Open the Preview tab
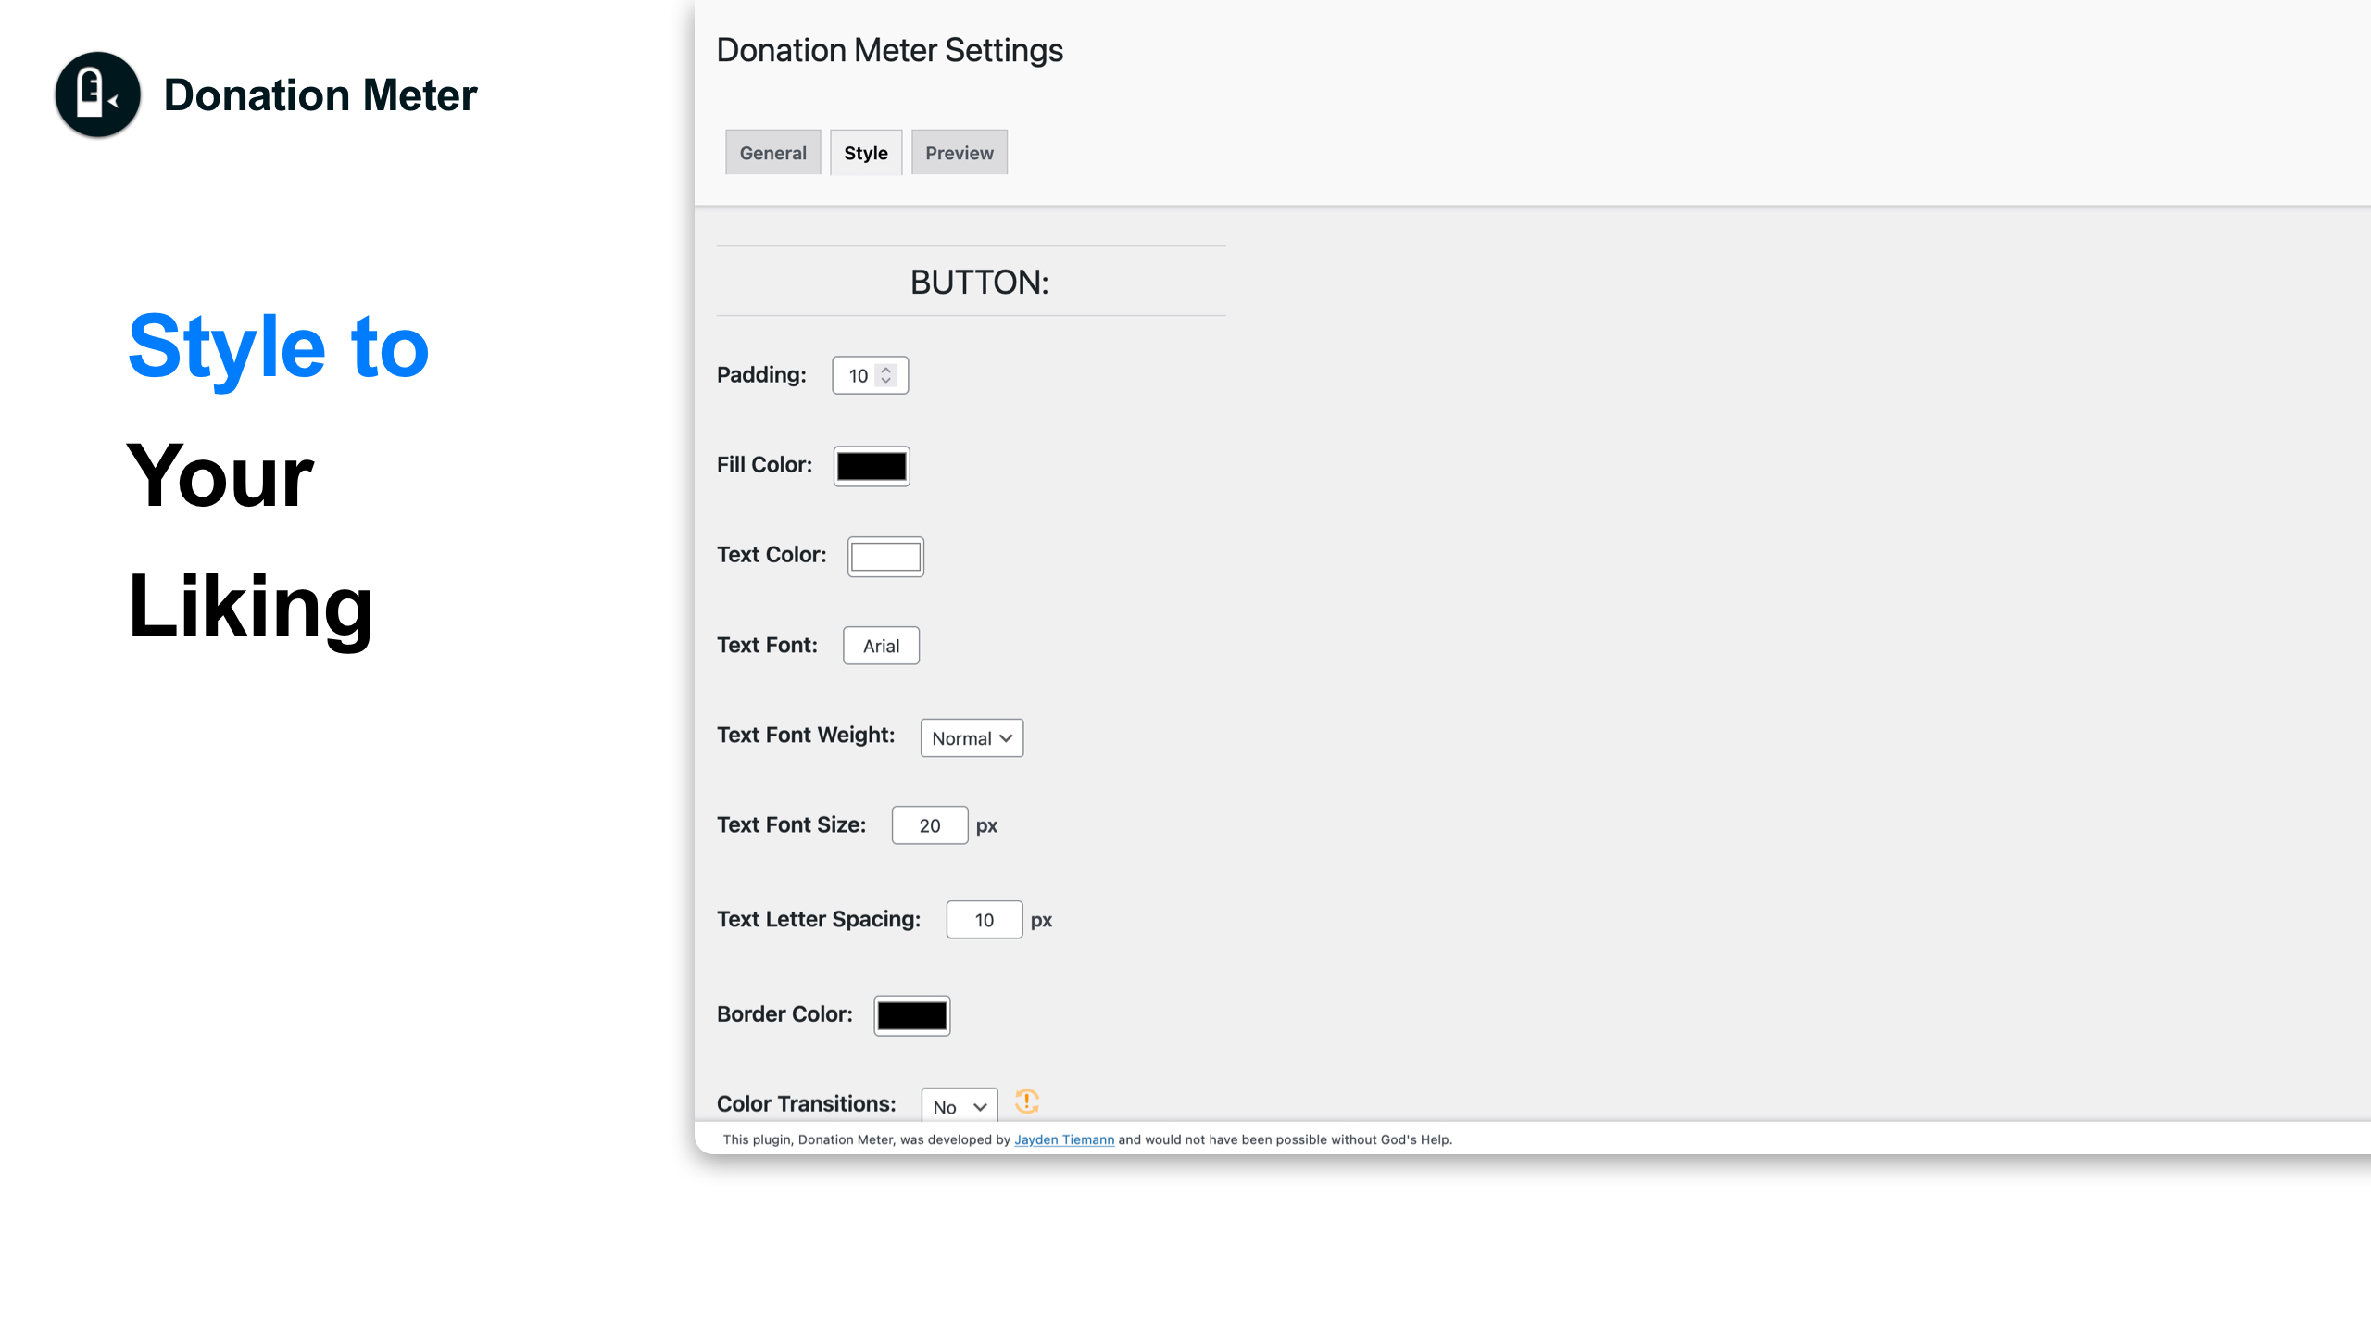This screenshot has height=1334, width=2371. coord(959,153)
